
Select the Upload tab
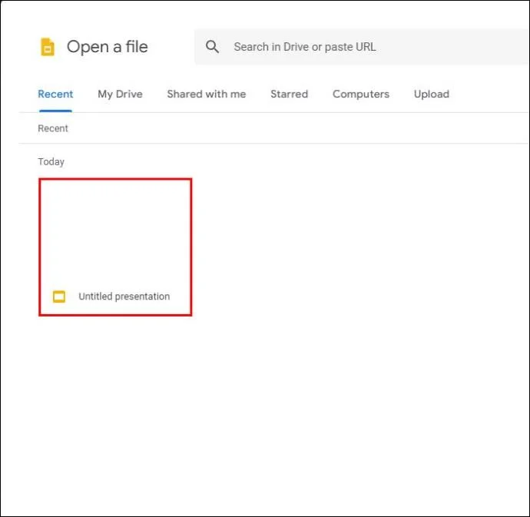pyautogui.click(x=432, y=94)
